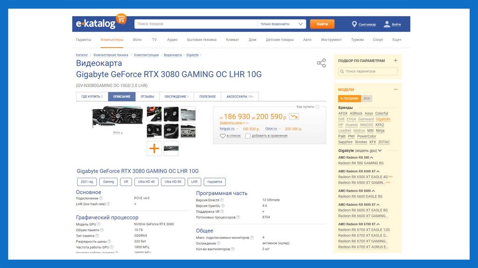Viewport: 478px width, 268px height.
Task: Select the MSI brand link
Action: 370,130
